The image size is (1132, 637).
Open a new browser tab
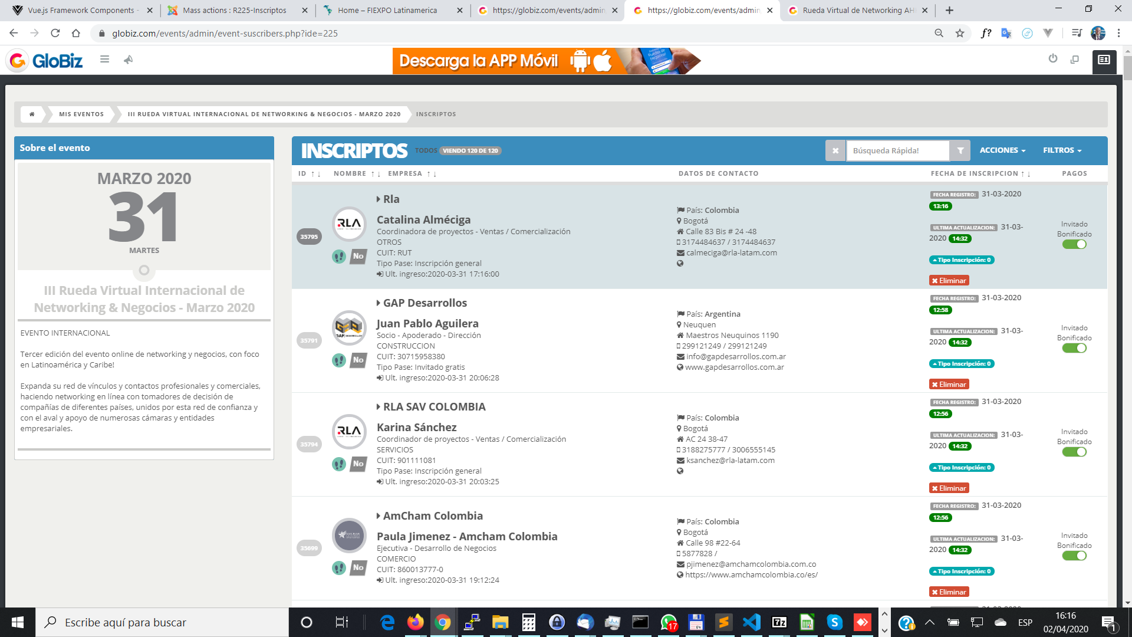pyautogui.click(x=949, y=10)
